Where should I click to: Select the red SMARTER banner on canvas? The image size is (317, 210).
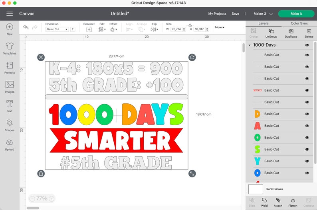click(116, 140)
